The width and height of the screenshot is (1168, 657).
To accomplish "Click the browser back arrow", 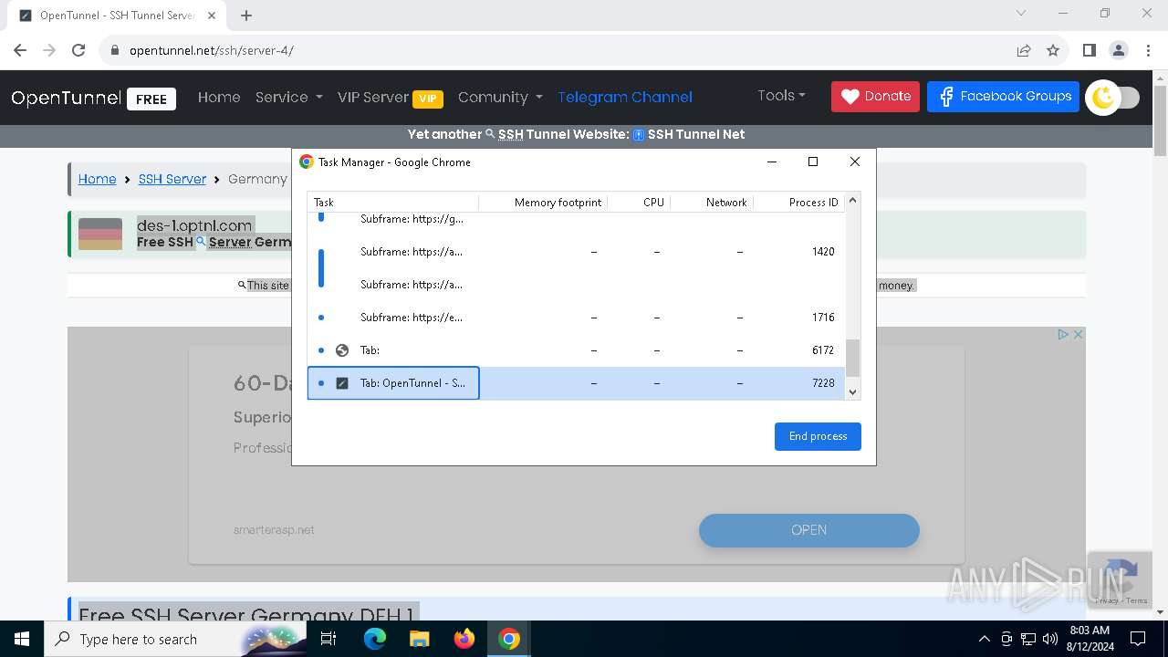I will [20, 50].
